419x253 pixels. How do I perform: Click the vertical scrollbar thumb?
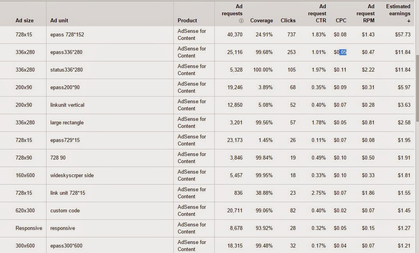(417, 88)
